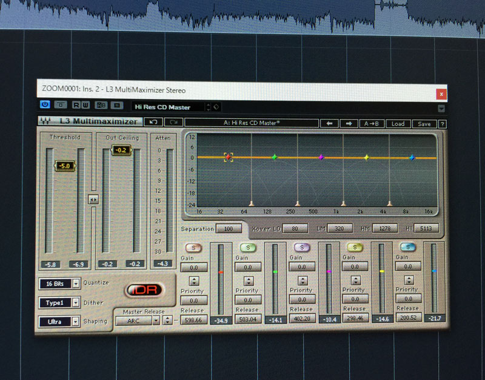Click the red band Release field 598.66
This screenshot has width=485, height=380.
193,320
